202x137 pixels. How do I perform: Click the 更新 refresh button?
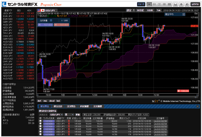tap(78, 115)
